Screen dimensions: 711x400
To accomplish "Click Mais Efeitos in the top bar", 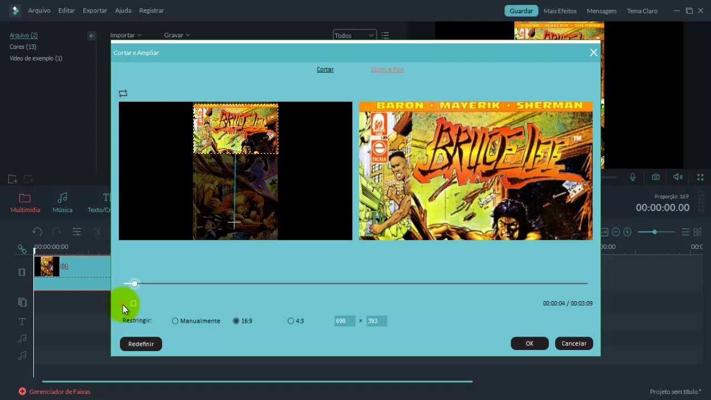I will pos(560,11).
